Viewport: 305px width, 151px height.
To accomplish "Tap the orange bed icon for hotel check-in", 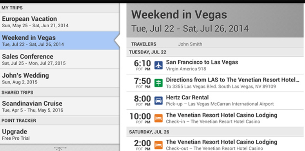I will (158, 118).
